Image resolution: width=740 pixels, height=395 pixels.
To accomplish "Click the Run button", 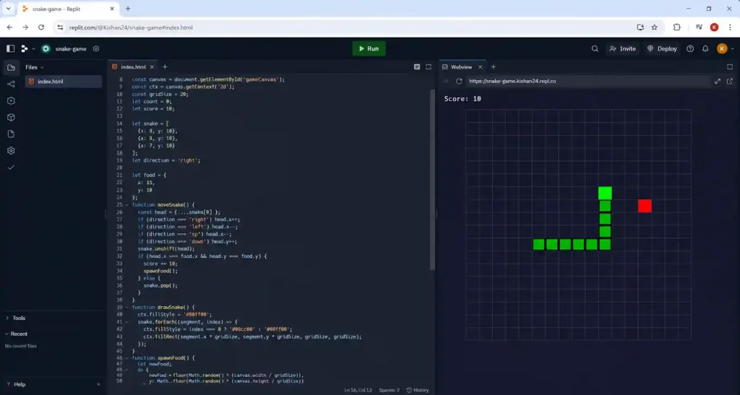I will [x=369, y=48].
